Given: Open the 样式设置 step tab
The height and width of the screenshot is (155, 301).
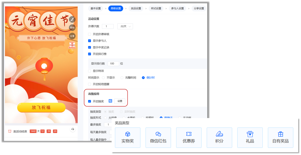Looking at the screenshot, I should coord(156,8).
